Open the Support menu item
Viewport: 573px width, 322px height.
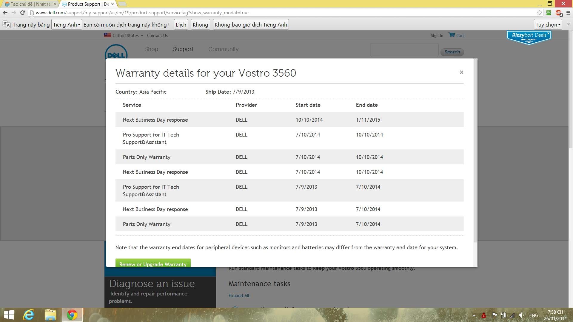click(x=183, y=49)
